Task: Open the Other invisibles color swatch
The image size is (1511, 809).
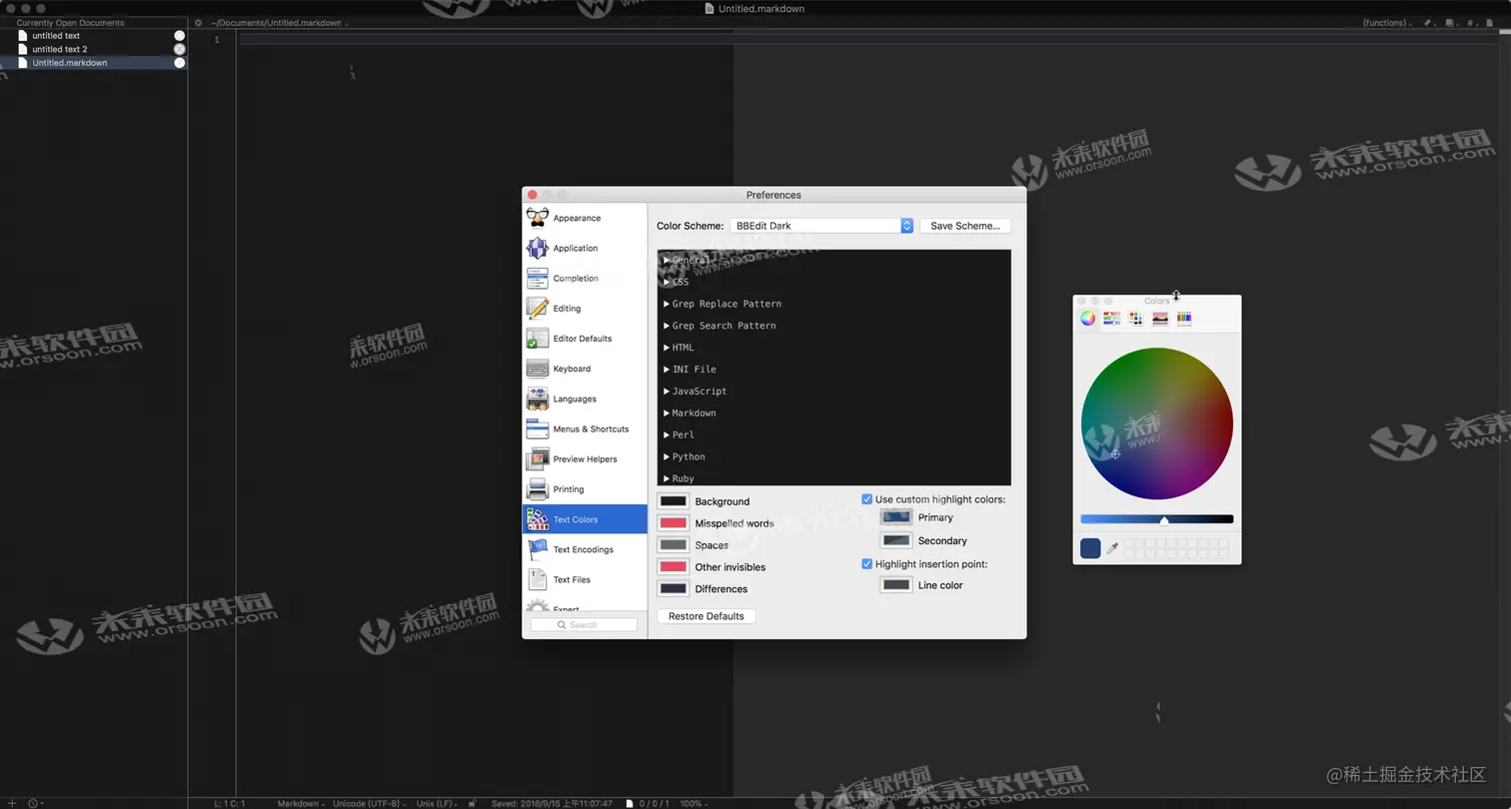Action: tap(674, 566)
